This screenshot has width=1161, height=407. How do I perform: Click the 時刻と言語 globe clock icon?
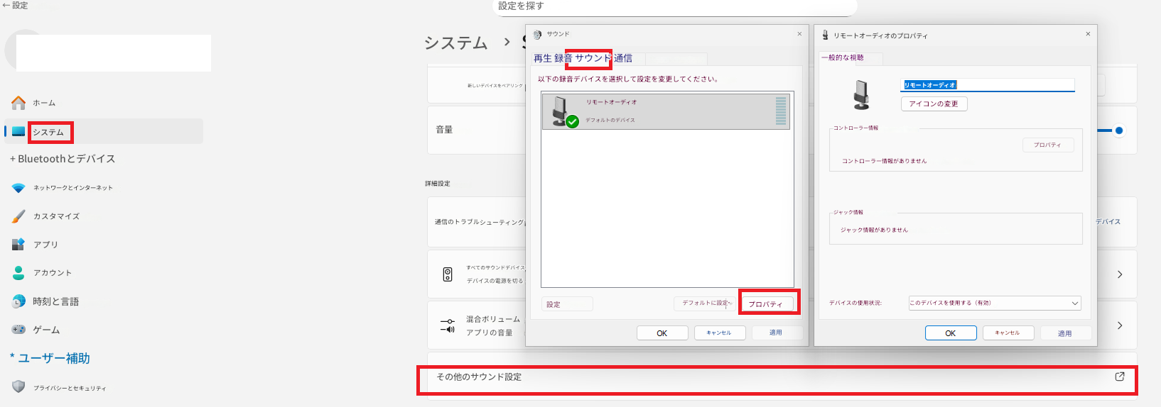pos(18,301)
